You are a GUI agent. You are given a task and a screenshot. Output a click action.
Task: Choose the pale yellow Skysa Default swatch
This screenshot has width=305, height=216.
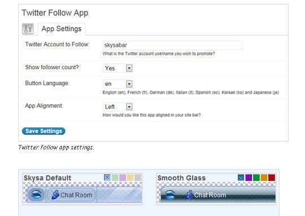click(130, 177)
